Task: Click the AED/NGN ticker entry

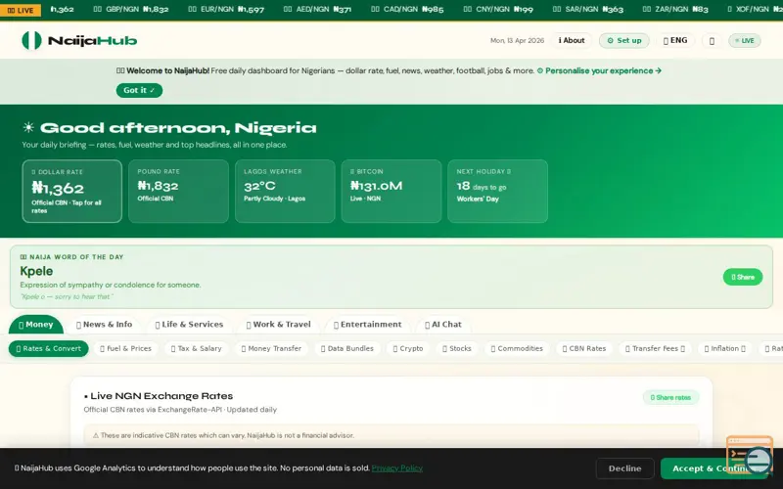Action: 317,10
